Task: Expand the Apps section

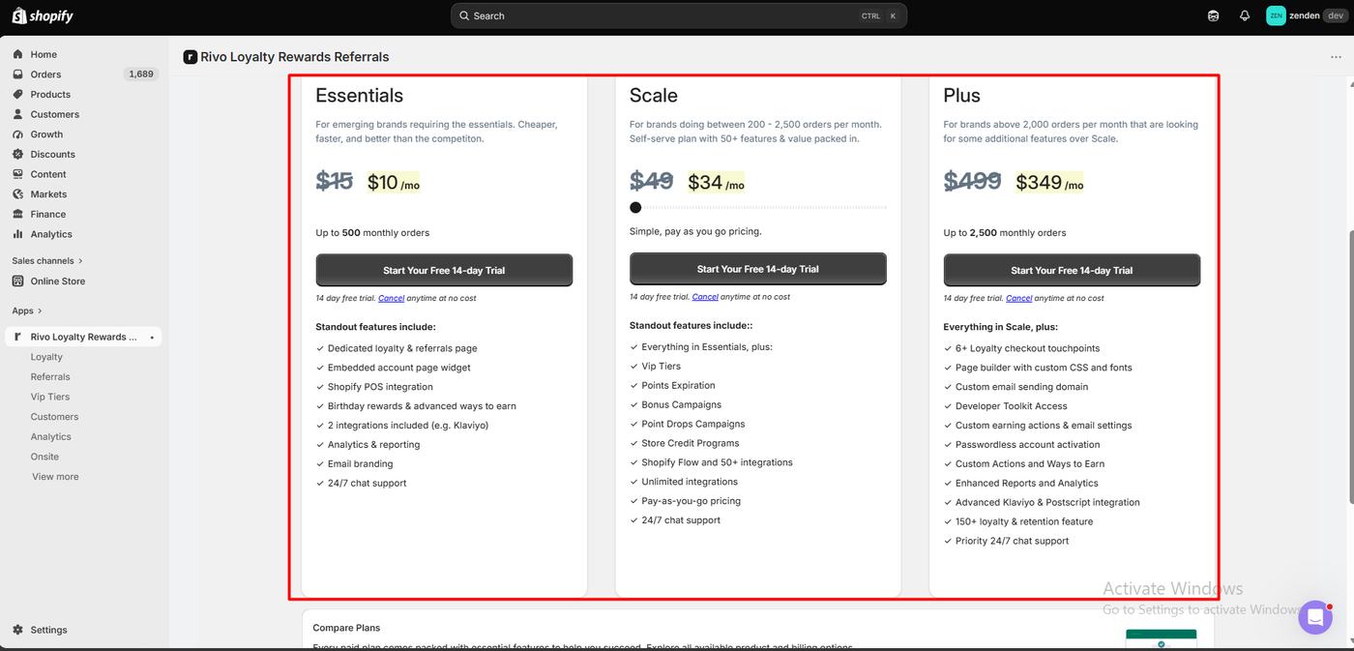Action: (27, 311)
